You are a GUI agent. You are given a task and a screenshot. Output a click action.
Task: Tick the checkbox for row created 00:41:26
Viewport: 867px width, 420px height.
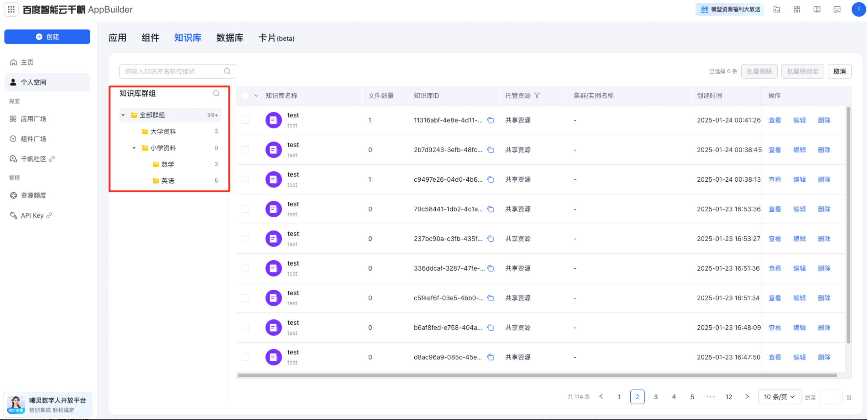pyautogui.click(x=245, y=120)
